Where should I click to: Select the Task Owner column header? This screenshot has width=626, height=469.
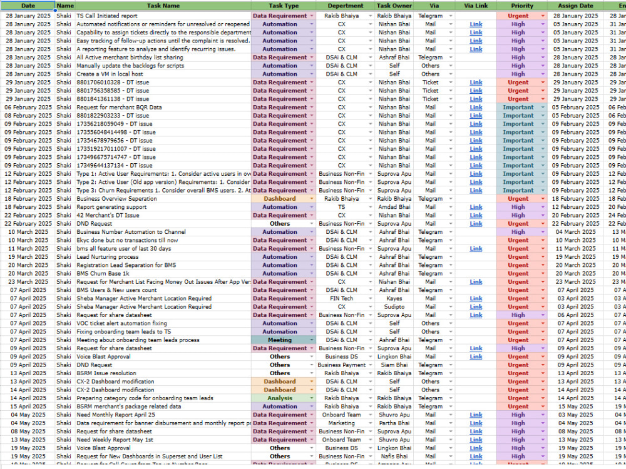(394, 6)
